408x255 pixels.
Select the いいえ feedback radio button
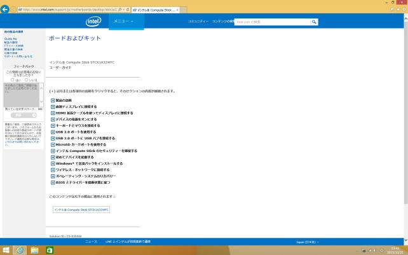tap(26, 79)
